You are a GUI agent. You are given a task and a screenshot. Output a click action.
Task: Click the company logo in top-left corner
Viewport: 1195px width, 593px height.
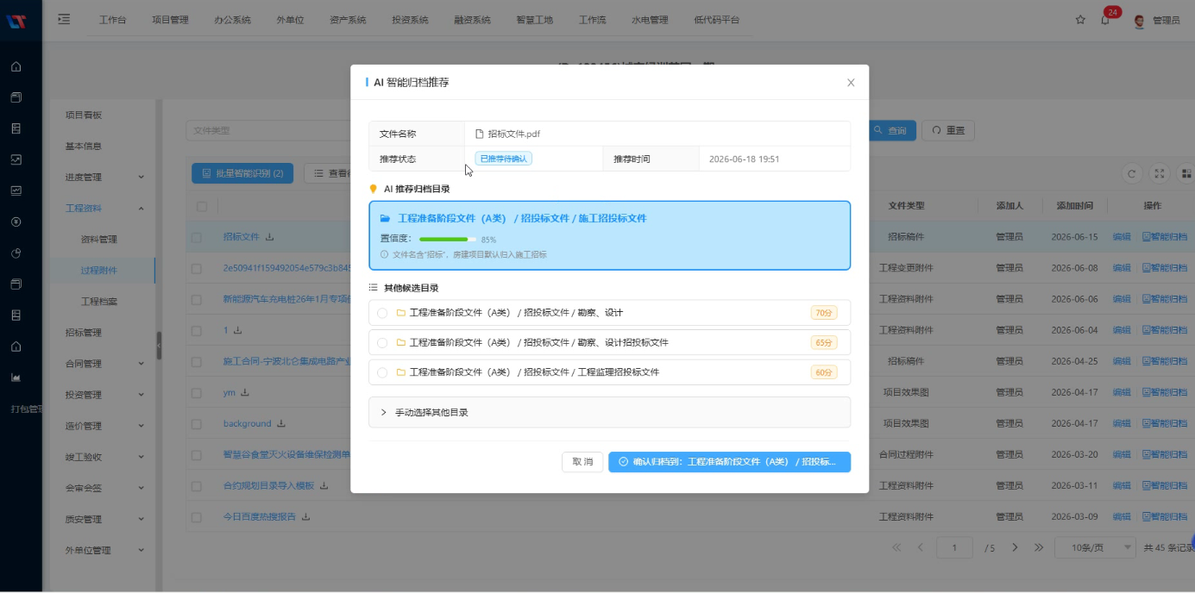[x=16, y=21]
